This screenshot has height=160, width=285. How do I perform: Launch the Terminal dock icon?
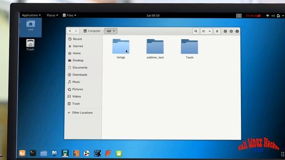click(33, 153)
